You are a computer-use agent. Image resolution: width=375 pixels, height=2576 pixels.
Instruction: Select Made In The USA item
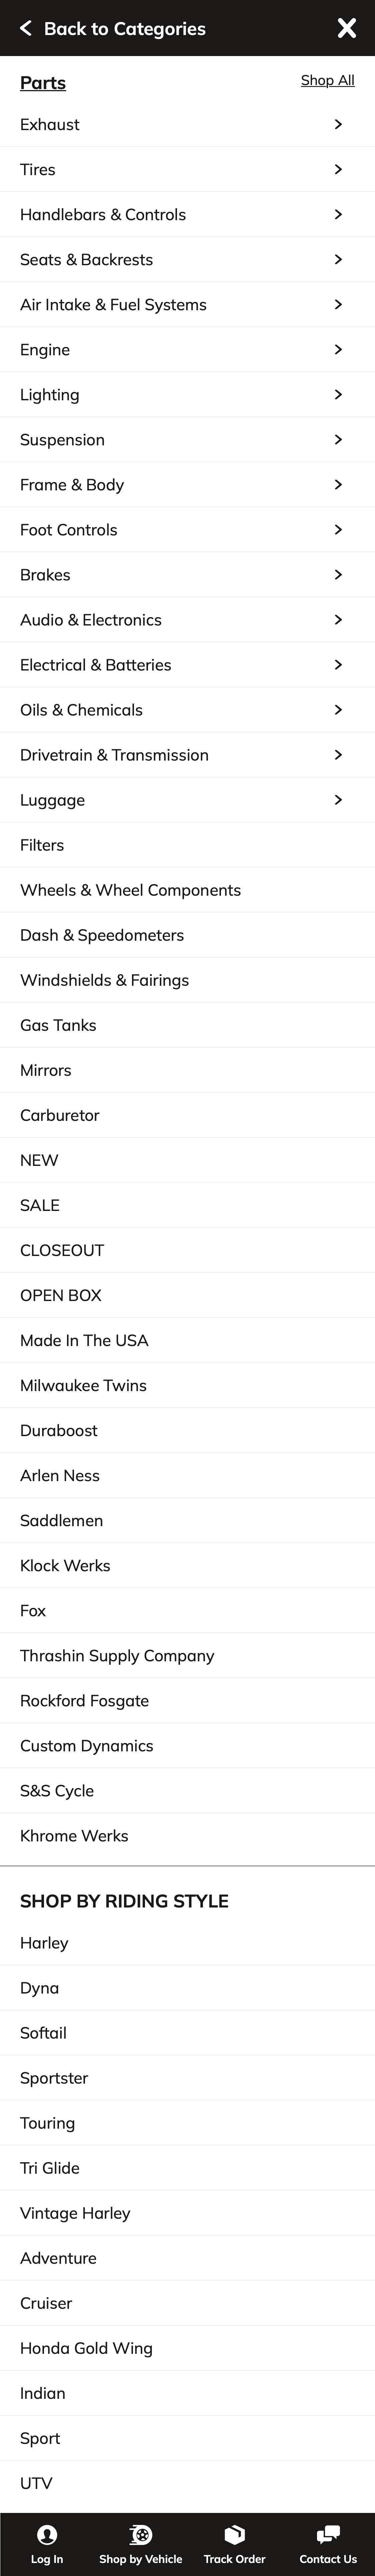point(84,1340)
